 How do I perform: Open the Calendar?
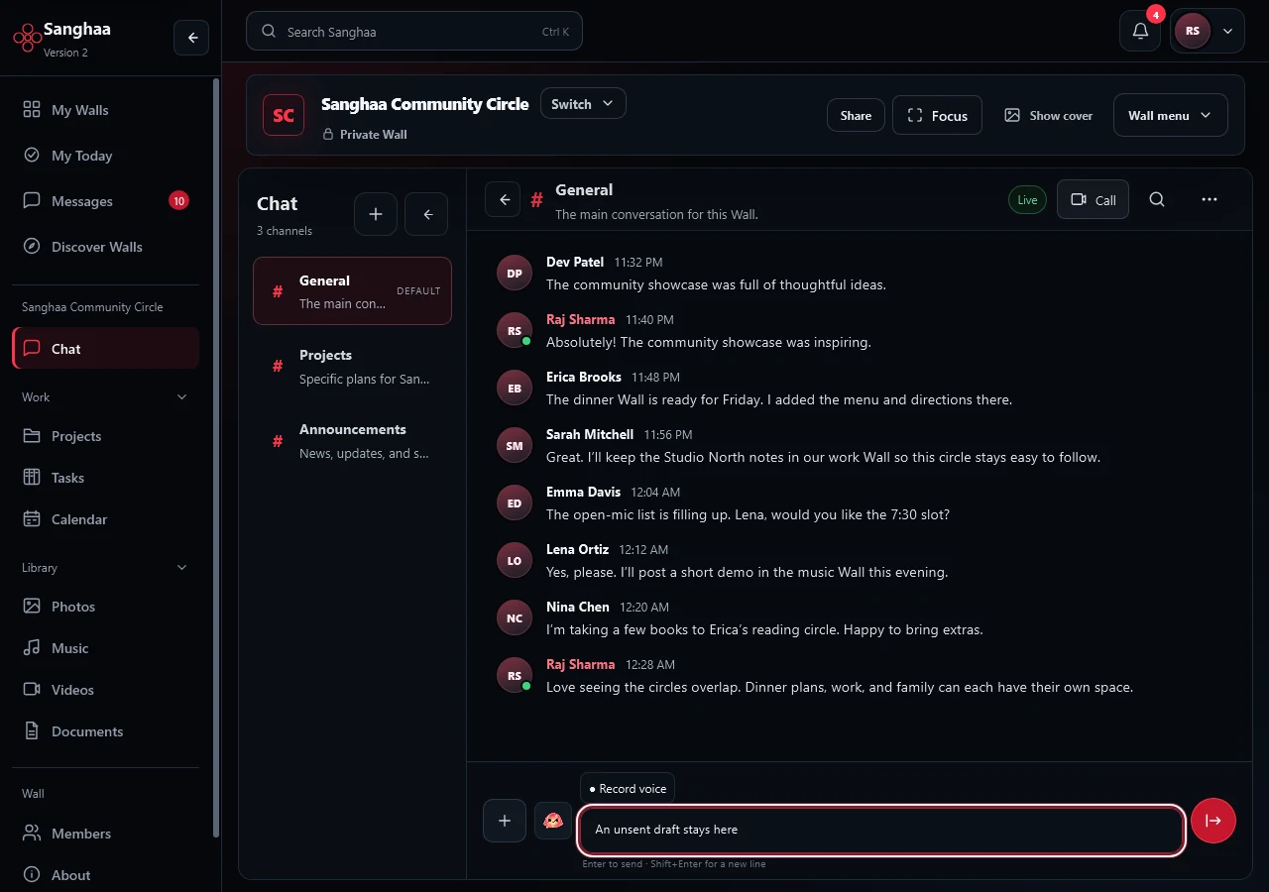[105, 519]
